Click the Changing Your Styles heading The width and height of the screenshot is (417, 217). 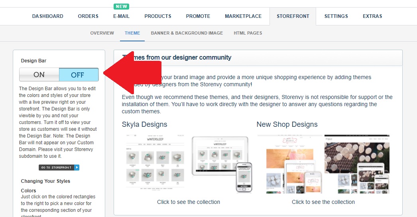(x=45, y=181)
